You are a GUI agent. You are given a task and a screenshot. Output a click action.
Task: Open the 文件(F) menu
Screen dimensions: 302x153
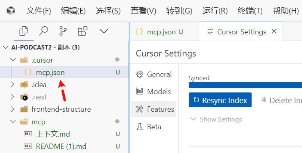pyautogui.click(x=39, y=11)
